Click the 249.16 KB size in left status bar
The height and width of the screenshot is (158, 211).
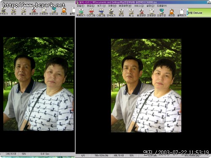tap(11, 154)
